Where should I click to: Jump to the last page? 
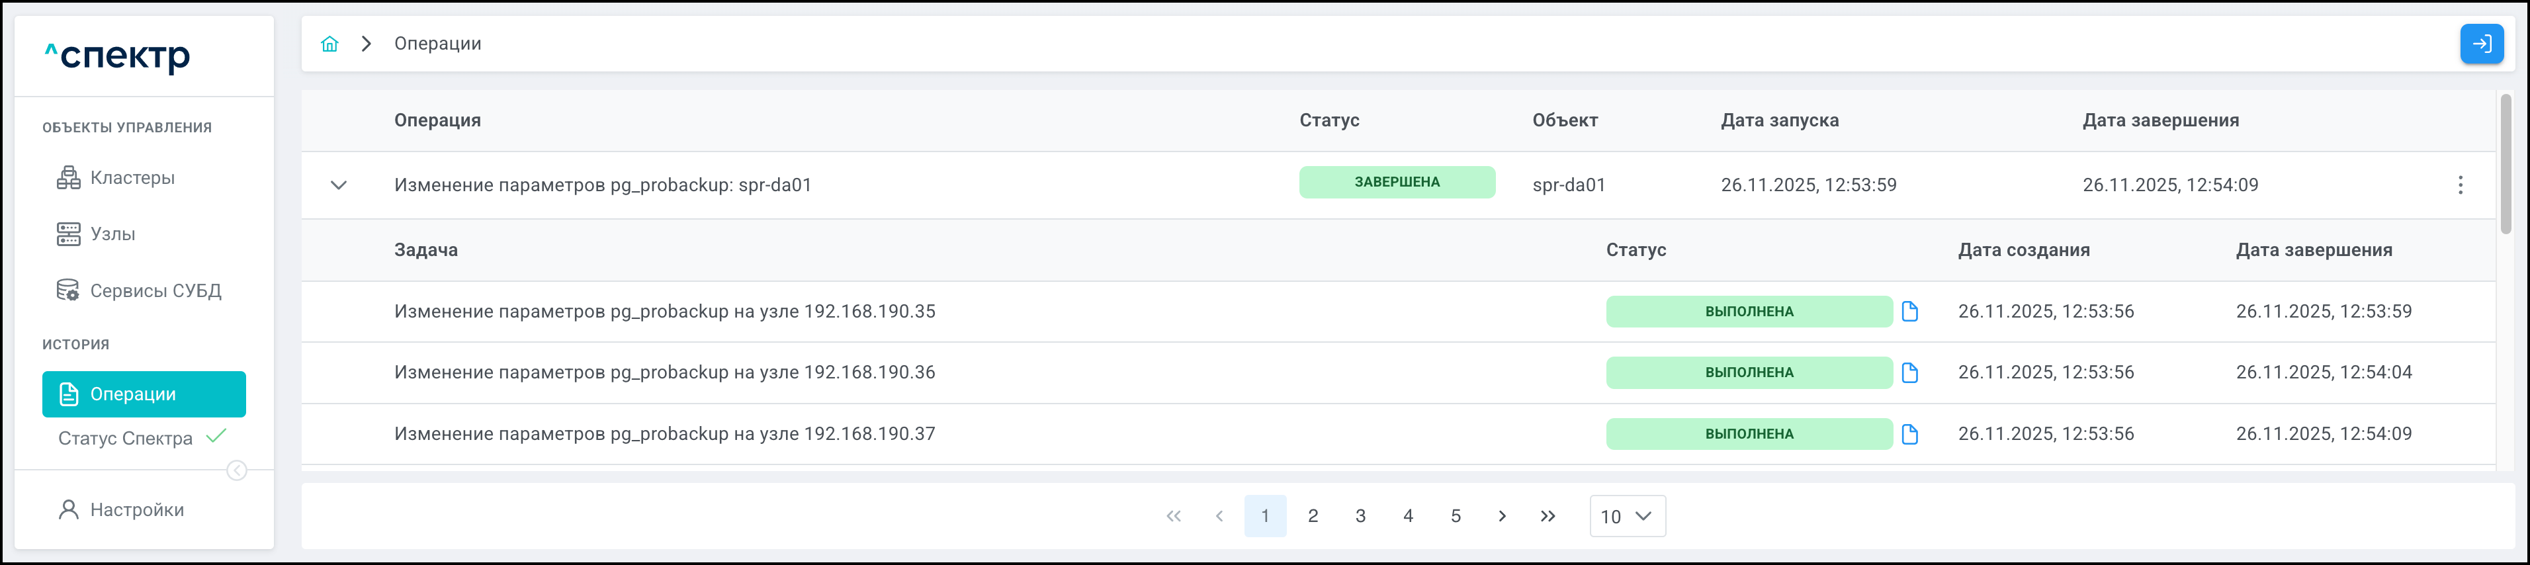1548,516
